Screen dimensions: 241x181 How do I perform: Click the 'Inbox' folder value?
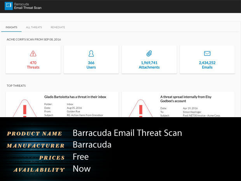pyautogui.click(x=70, y=104)
